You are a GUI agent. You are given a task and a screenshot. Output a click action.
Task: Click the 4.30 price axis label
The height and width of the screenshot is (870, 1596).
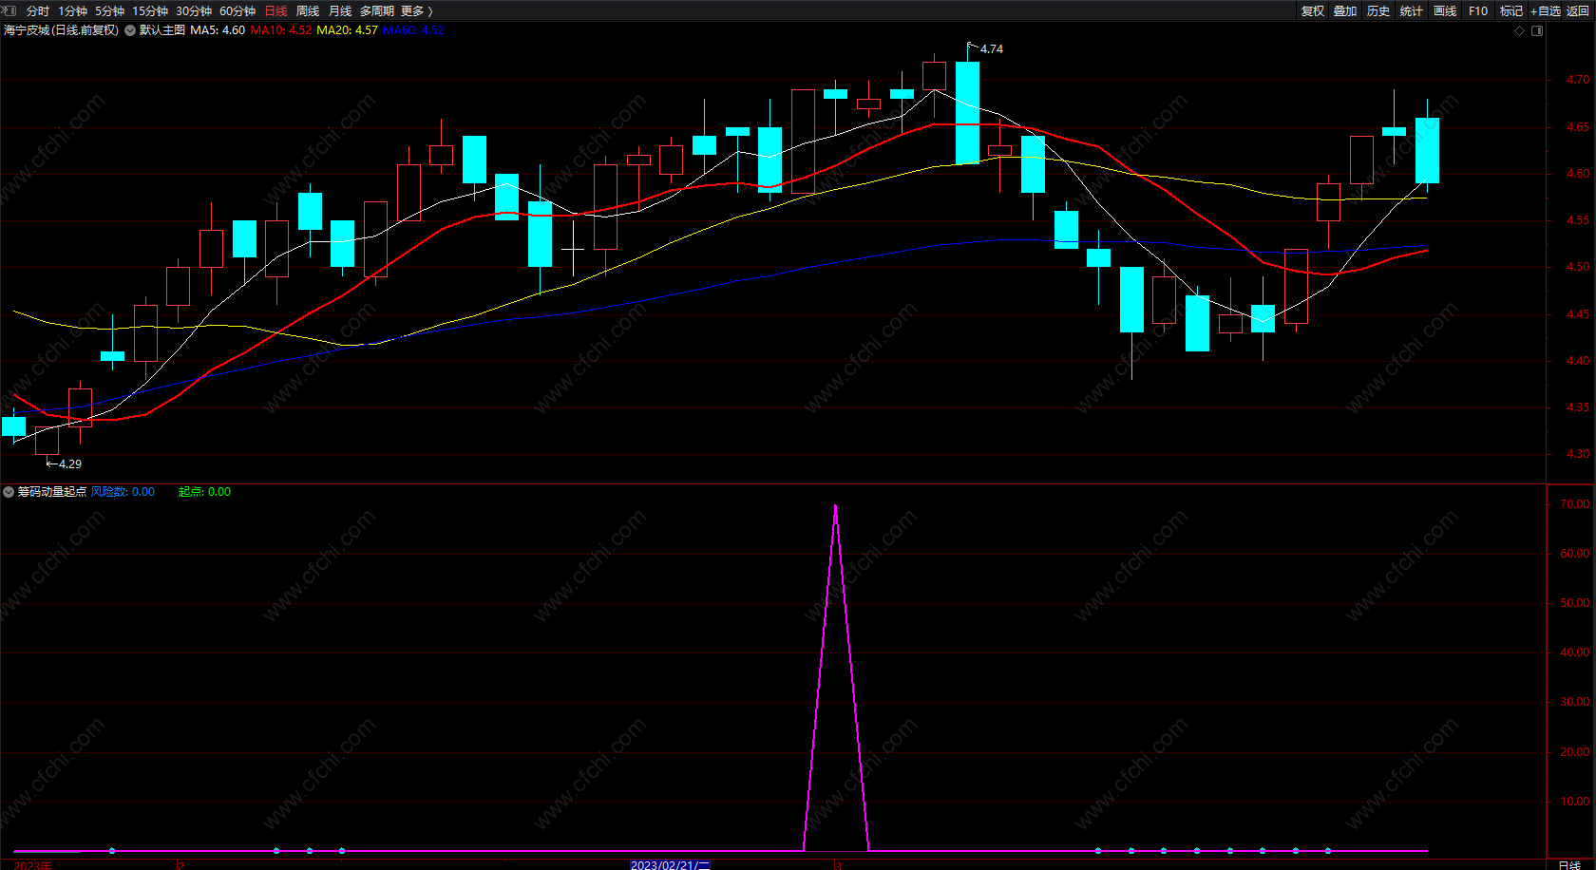tap(1578, 454)
